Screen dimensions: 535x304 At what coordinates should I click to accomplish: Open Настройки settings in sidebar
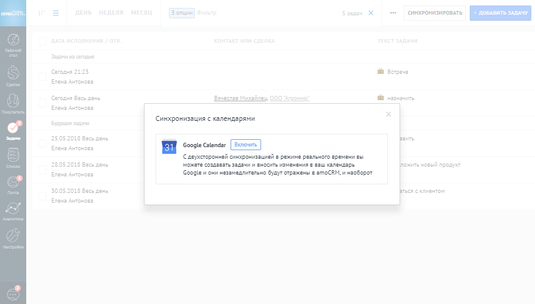(13, 239)
